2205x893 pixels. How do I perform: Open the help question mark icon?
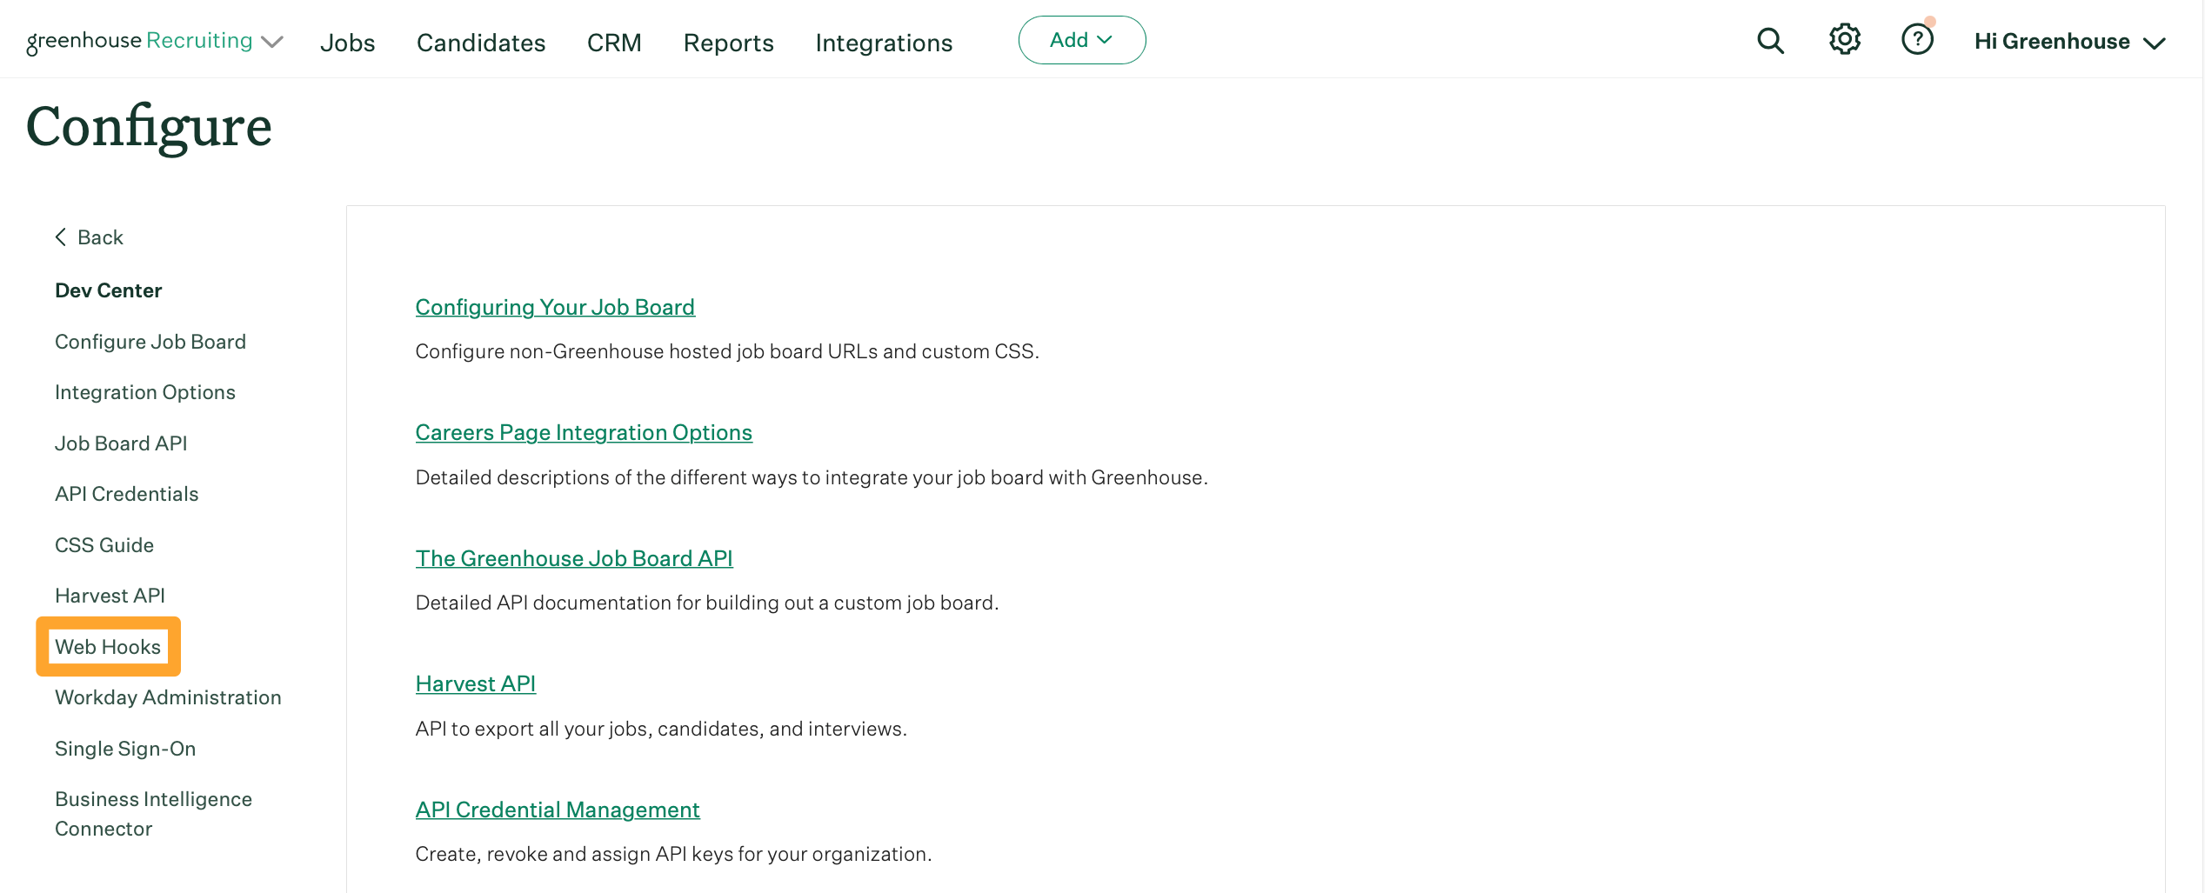coord(1917,39)
